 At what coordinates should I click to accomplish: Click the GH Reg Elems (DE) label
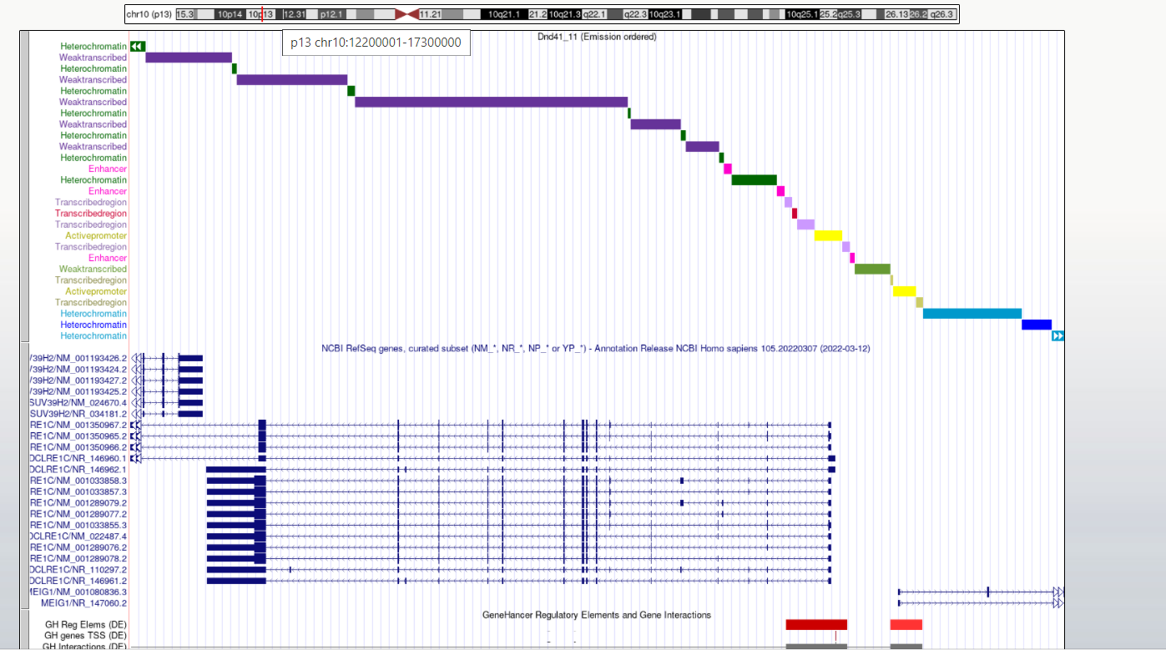coord(86,624)
